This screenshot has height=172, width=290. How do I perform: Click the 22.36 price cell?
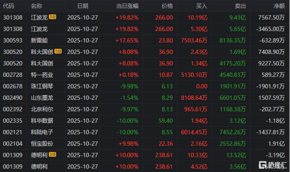tap(166, 144)
